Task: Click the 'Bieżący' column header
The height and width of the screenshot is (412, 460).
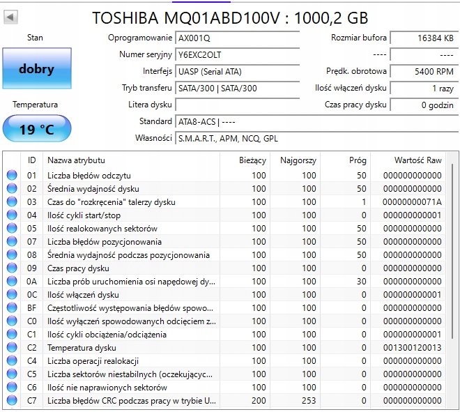Action: pos(252,160)
